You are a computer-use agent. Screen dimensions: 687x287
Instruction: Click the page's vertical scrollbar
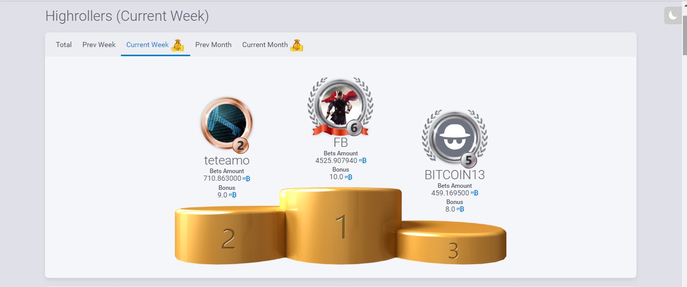tap(684, 143)
